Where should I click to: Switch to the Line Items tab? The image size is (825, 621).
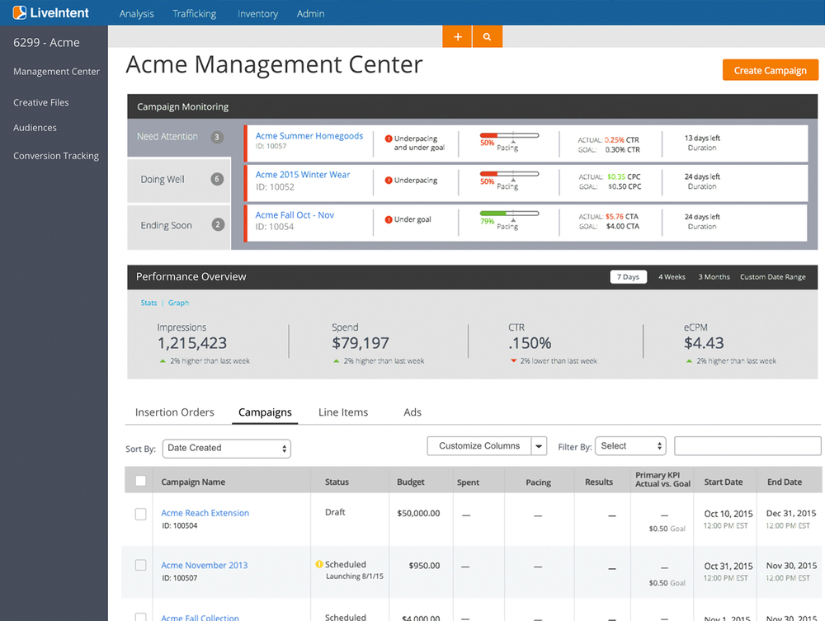click(343, 412)
